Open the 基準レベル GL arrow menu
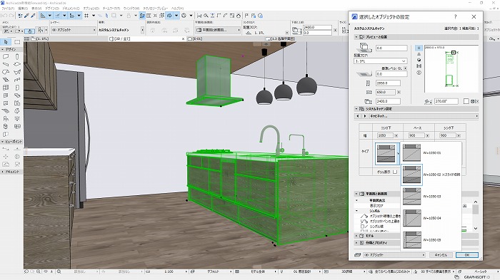 click(x=405, y=68)
